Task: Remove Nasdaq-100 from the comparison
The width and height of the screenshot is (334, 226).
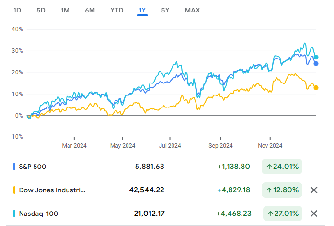Action: pyautogui.click(x=314, y=214)
